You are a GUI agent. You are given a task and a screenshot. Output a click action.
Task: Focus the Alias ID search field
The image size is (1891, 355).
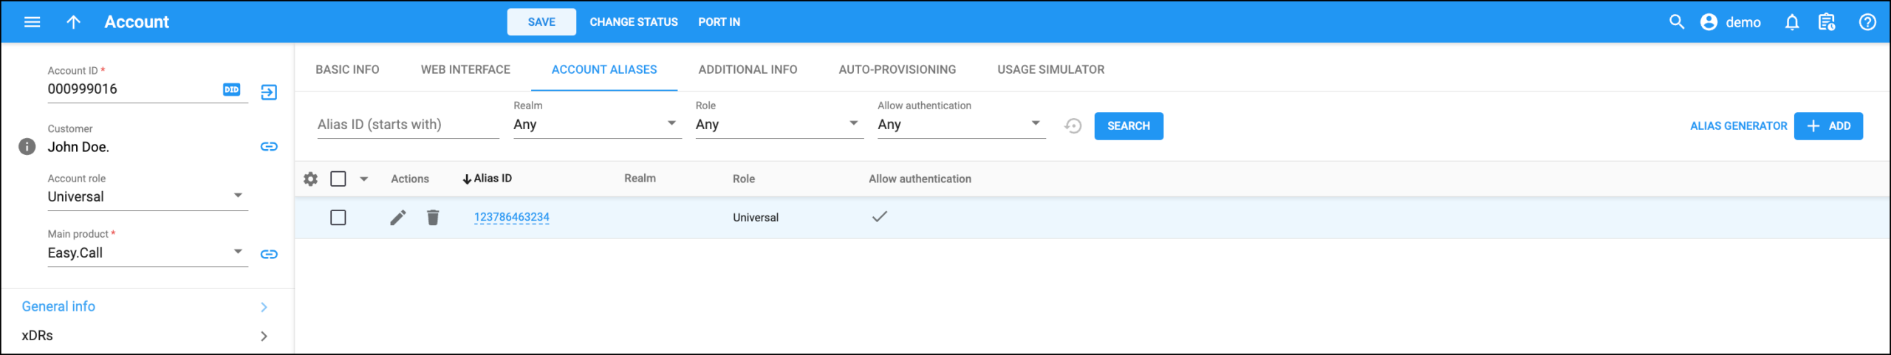tap(408, 125)
